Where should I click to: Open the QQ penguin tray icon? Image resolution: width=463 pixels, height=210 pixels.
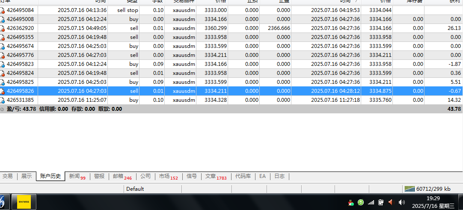pyautogui.click(x=351, y=202)
